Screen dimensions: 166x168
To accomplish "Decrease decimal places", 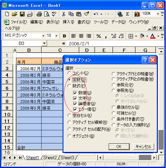I will point(121,36).
